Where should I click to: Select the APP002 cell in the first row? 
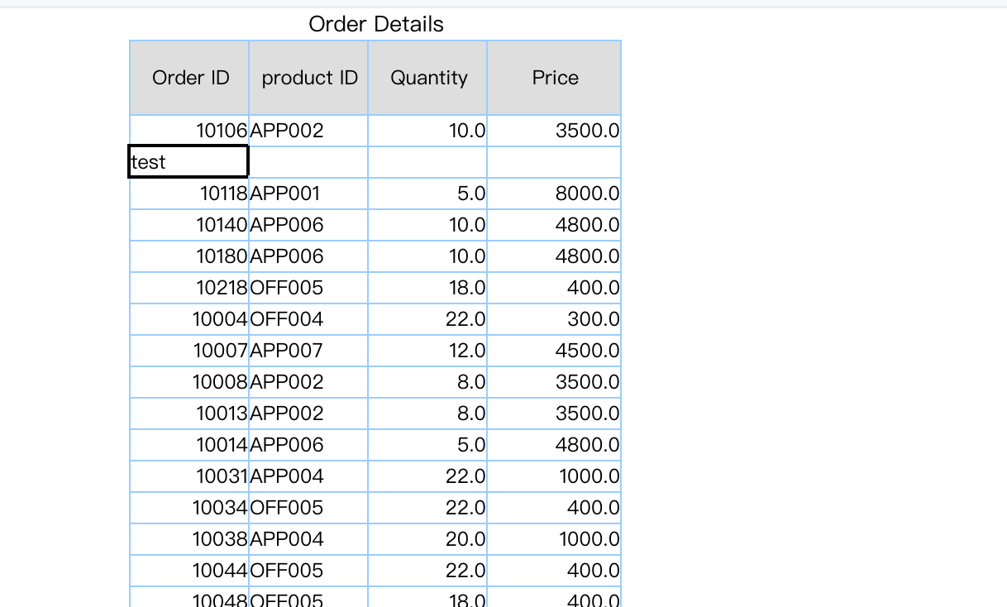(308, 130)
